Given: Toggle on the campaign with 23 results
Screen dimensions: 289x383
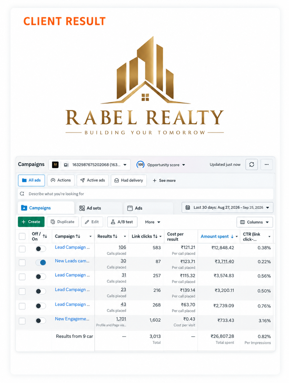Looking at the screenshot, I should tap(41, 291).
